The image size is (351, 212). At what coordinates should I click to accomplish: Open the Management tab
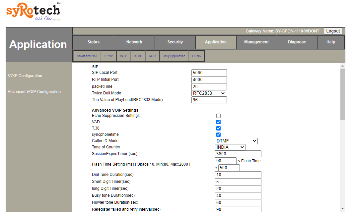[x=256, y=42]
